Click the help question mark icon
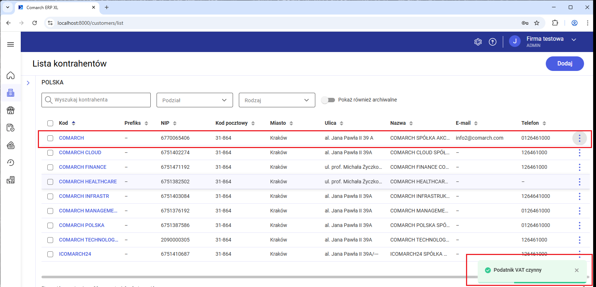The image size is (596, 287). point(493,42)
